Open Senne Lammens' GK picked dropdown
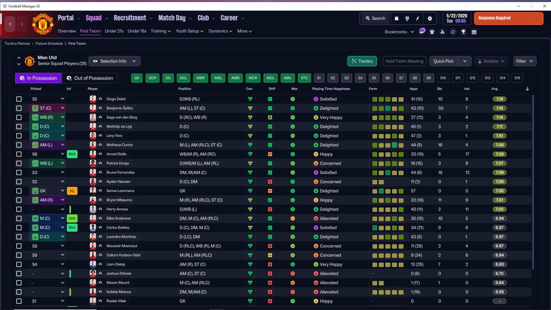The image size is (551, 310). 47,191
